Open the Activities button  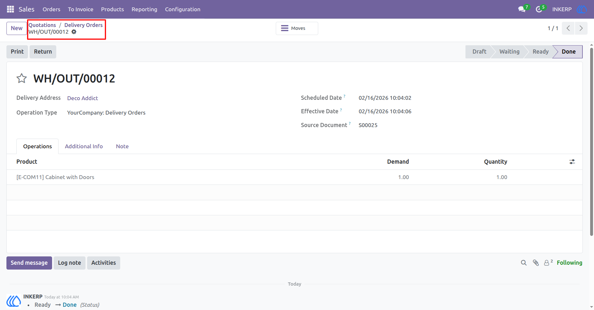pyautogui.click(x=104, y=263)
